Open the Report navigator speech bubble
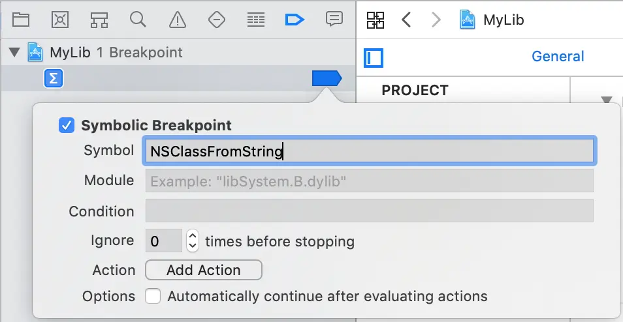The width and height of the screenshot is (623, 322). (x=334, y=19)
